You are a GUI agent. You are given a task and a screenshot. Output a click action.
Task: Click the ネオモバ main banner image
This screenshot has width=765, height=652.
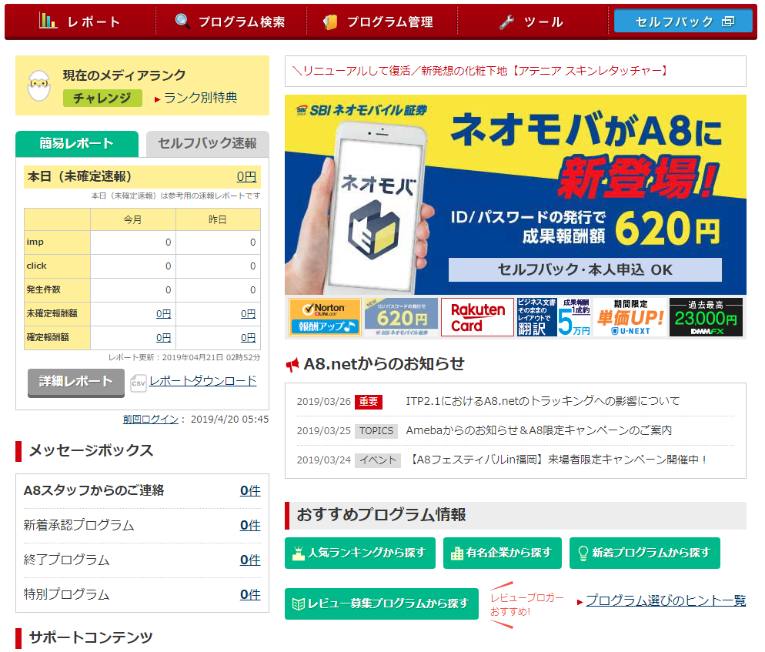pyautogui.click(x=515, y=194)
